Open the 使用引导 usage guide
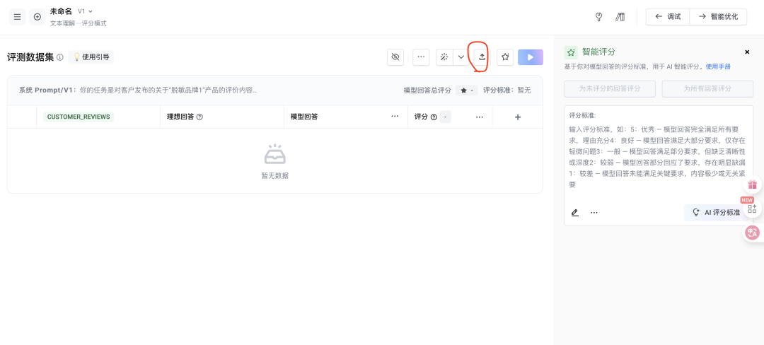 tap(91, 57)
